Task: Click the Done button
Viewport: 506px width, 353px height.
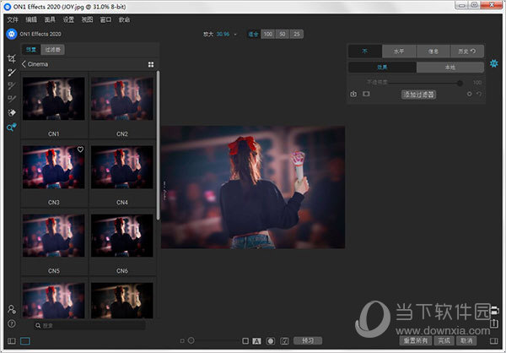Action: point(444,340)
